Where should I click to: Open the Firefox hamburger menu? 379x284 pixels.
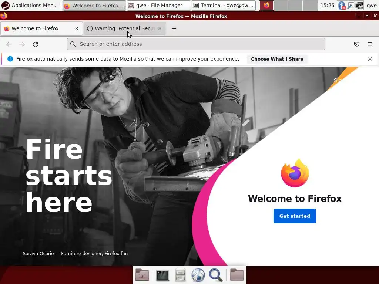coord(370,44)
